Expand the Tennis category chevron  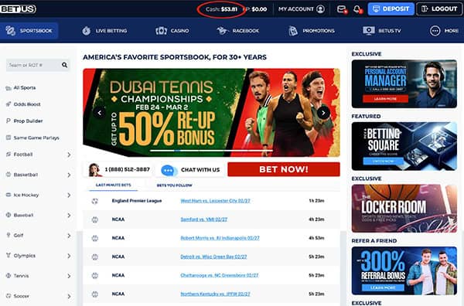point(69,276)
